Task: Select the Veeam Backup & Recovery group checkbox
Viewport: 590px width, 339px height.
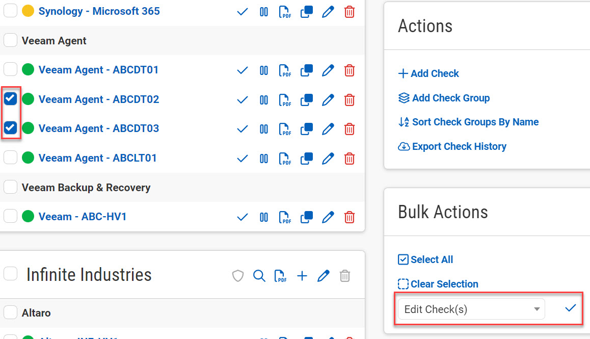Action: click(11, 187)
